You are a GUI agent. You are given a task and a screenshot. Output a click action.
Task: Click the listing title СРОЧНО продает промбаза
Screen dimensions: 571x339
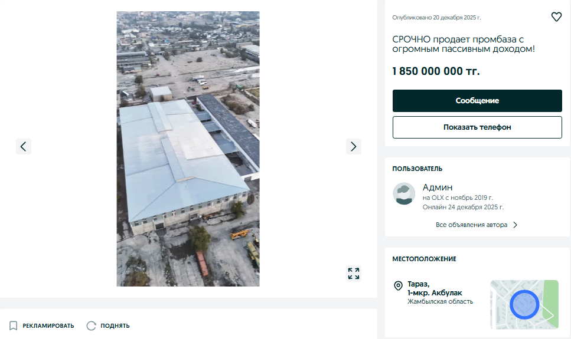pyautogui.click(x=463, y=44)
